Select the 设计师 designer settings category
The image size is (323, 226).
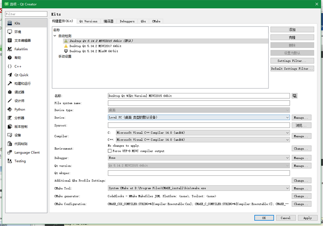click(x=26, y=101)
